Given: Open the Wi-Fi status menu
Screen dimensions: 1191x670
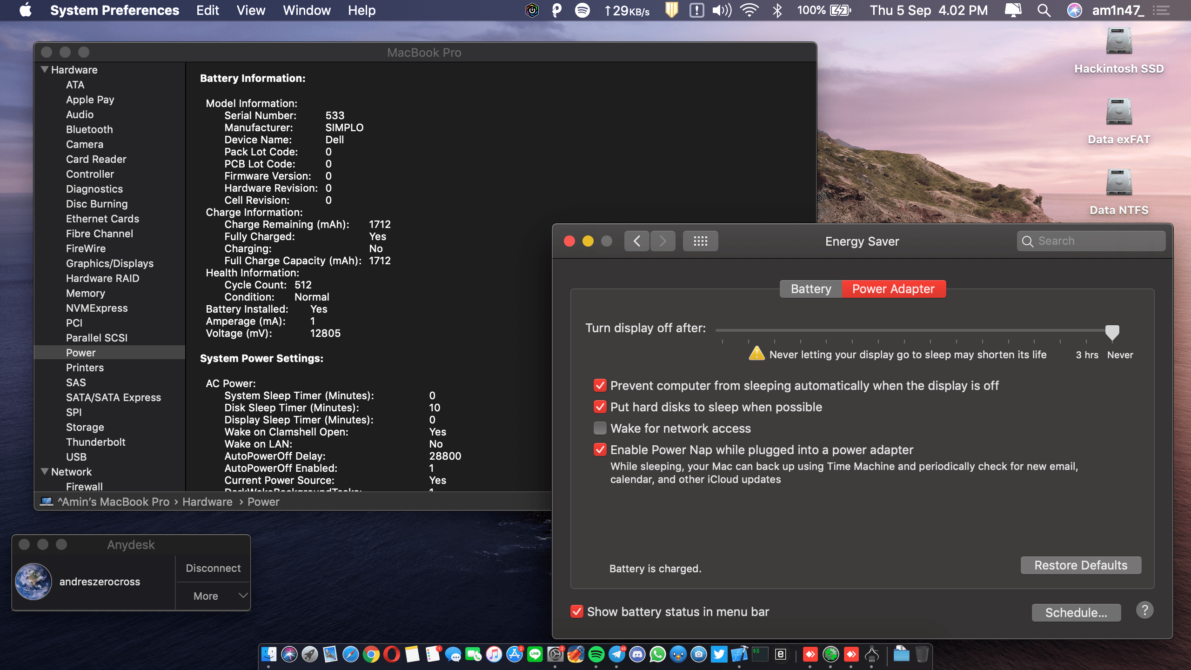Looking at the screenshot, I should [749, 10].
